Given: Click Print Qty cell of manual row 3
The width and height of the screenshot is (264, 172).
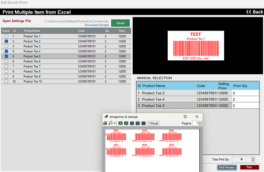Looking at the screenshot, I should click(x=246, y=106).
